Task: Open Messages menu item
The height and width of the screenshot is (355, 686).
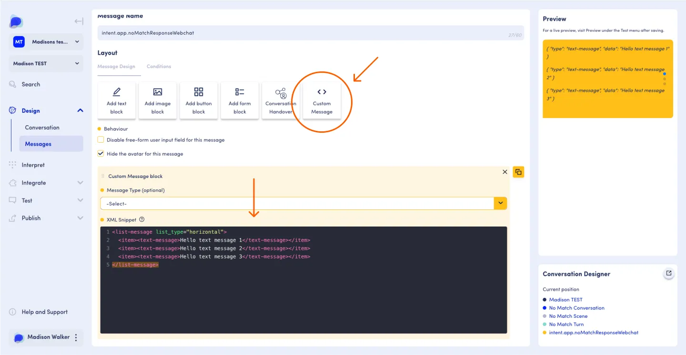Action: pos(51,144)
